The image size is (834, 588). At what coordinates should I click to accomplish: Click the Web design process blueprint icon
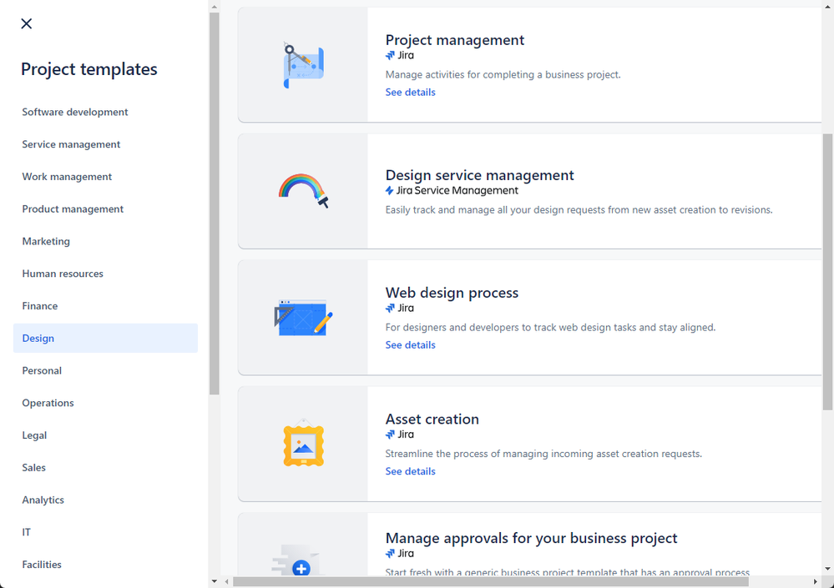[303, 317]
